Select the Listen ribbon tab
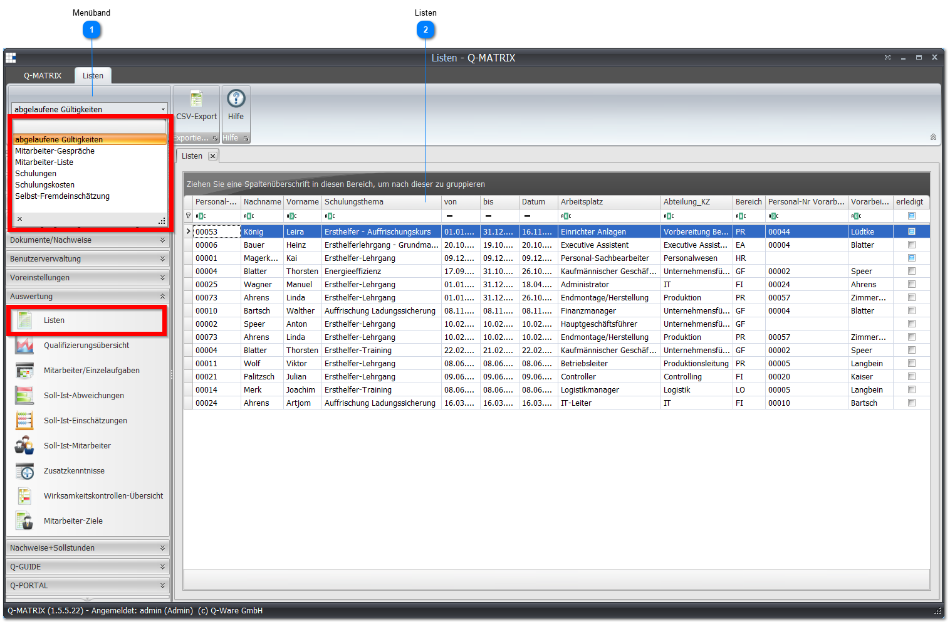950x624 pixels. 93,76
